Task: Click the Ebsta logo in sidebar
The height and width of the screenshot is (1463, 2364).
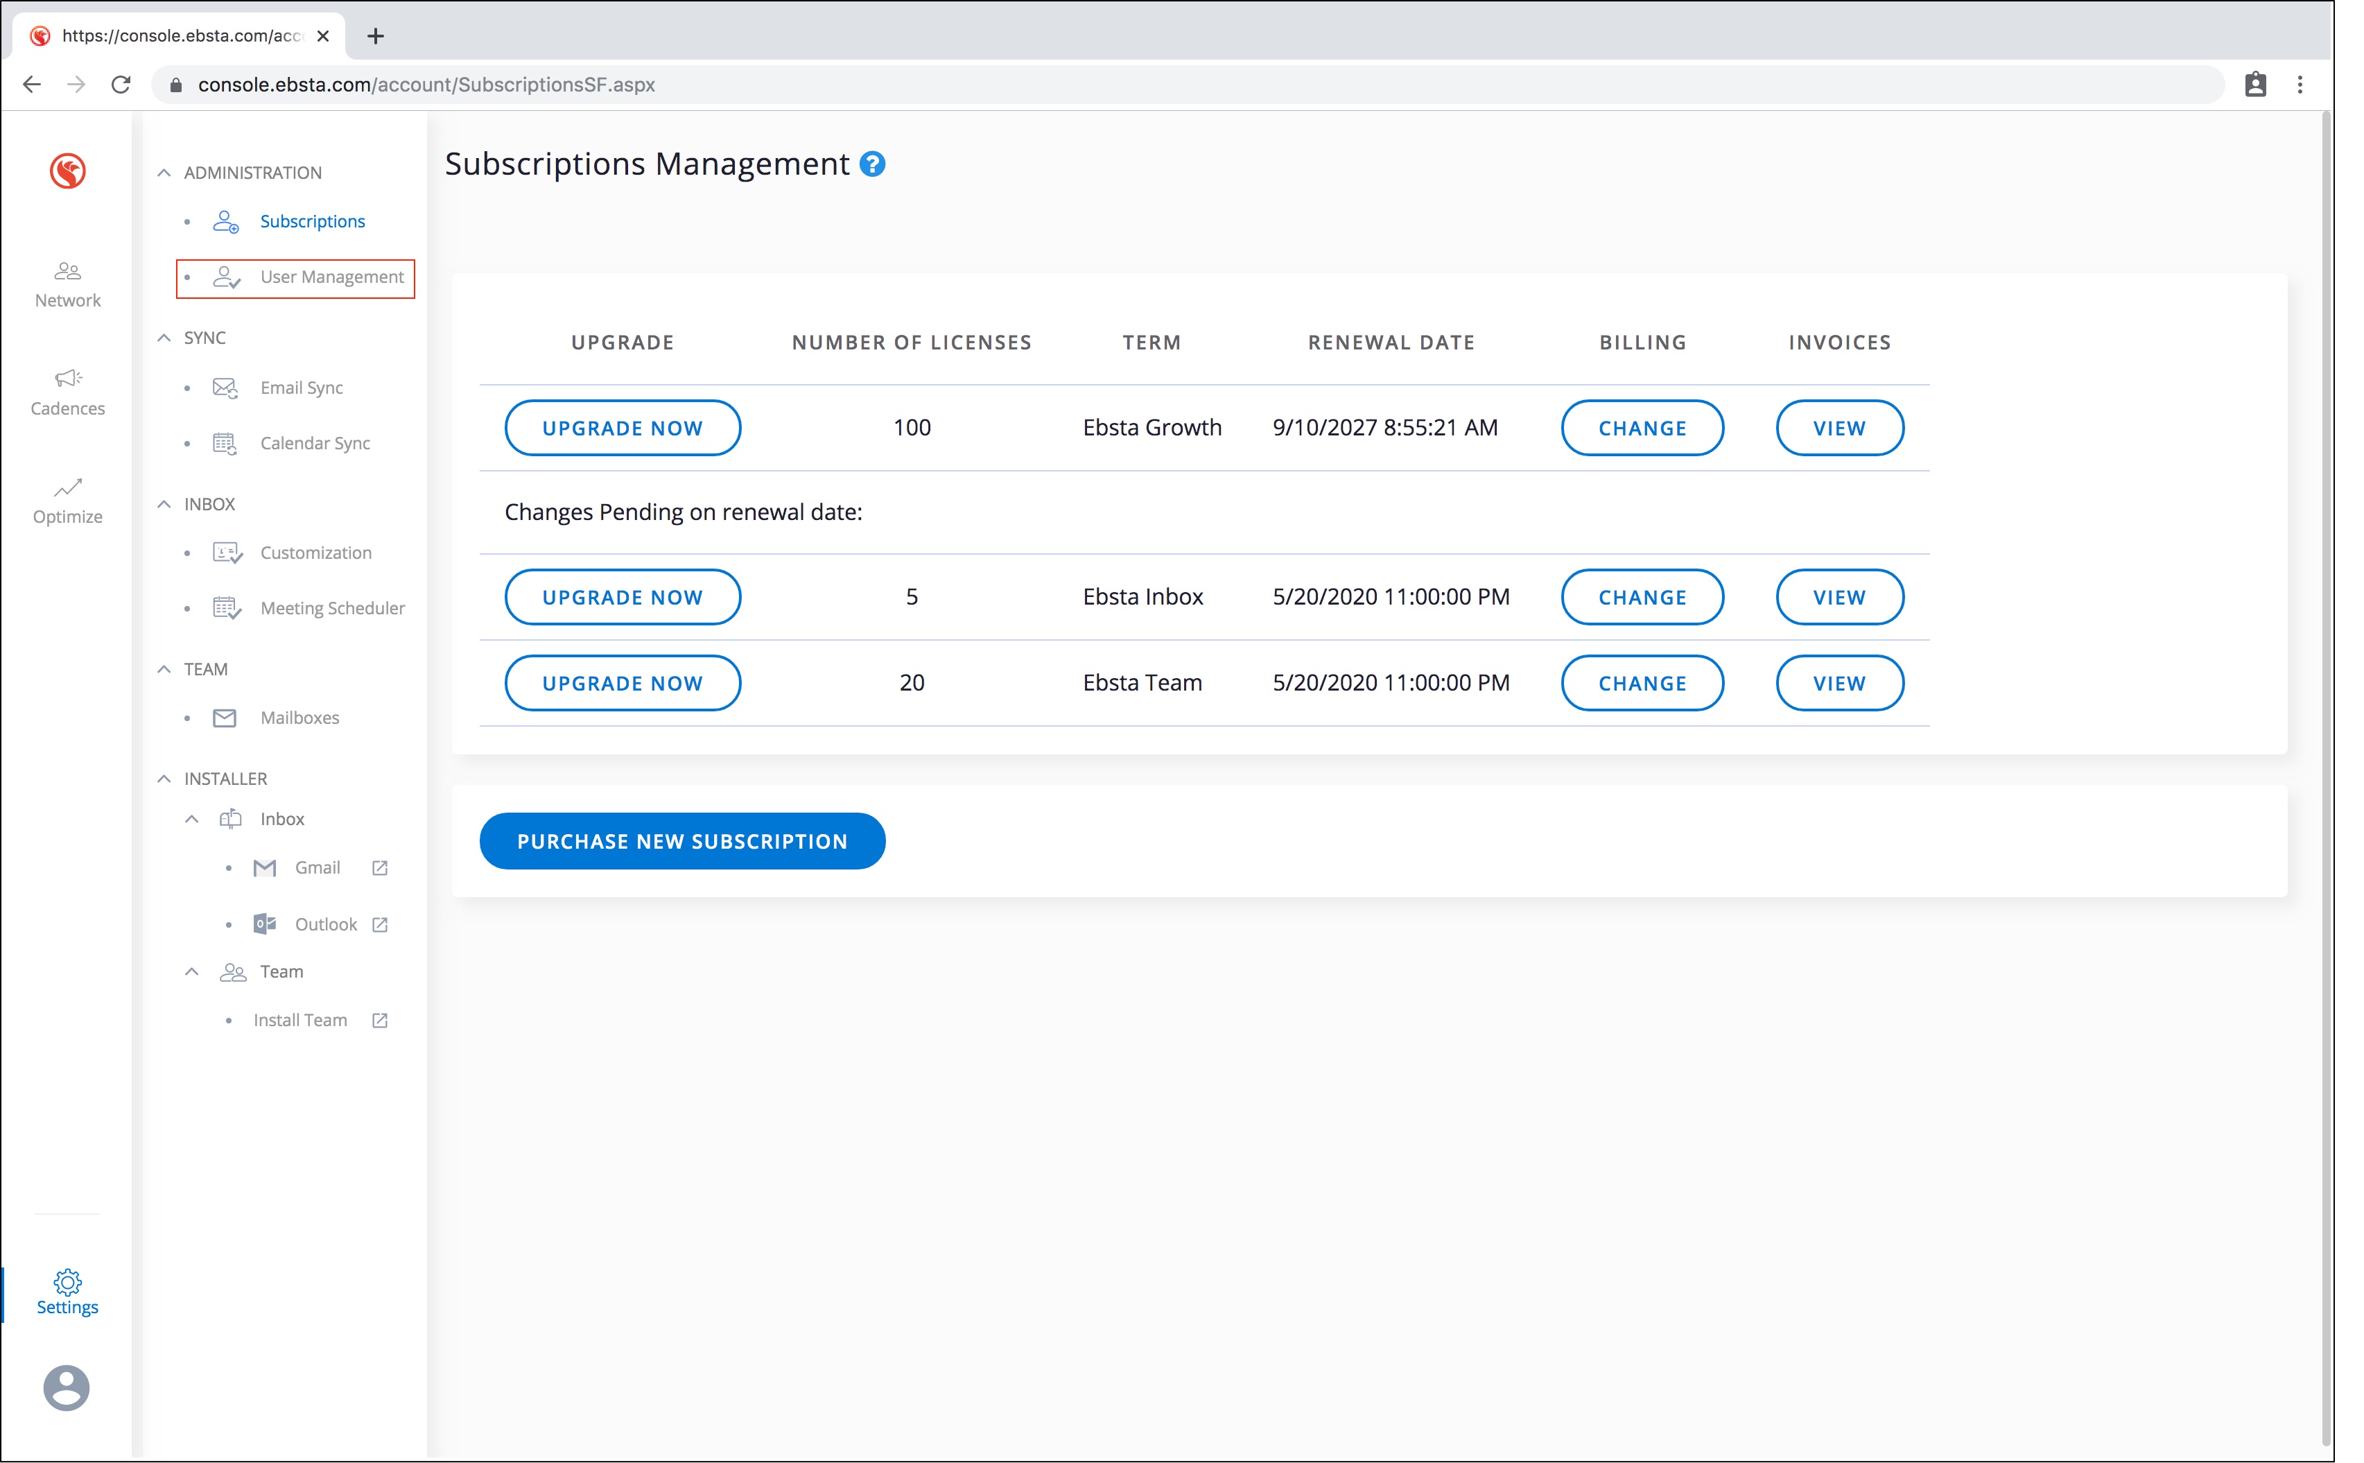Action: click(68, 171)
